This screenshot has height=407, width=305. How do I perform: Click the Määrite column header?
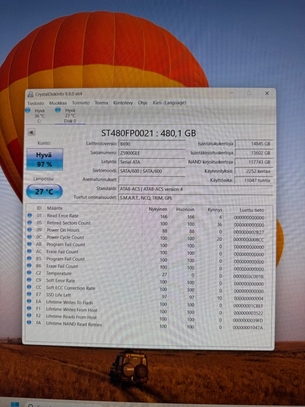coord(55,208)
